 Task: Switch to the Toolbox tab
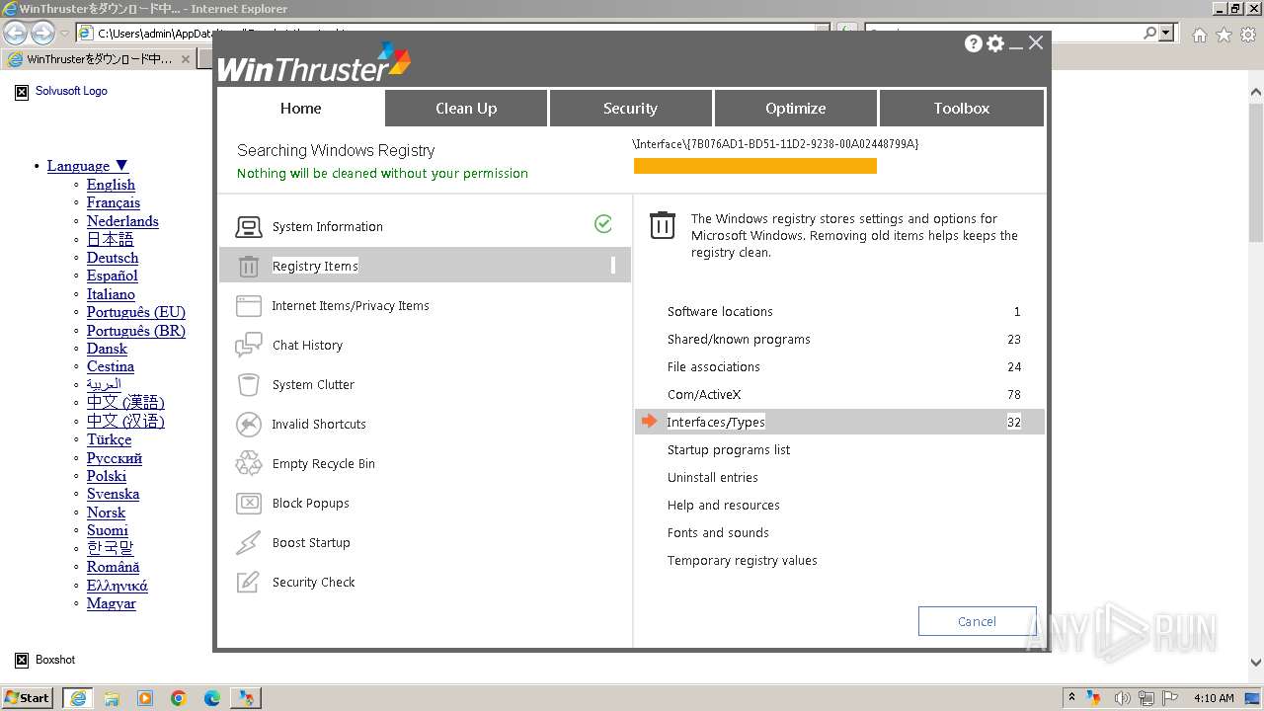click(x=961, y=109)
